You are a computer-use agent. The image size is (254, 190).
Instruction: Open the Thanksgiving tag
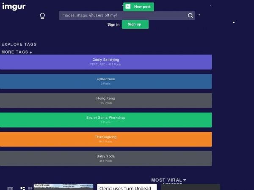[106, 139]
